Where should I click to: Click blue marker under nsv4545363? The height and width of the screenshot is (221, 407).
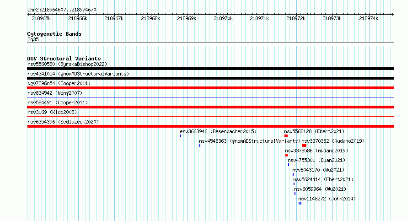(200, 146)
